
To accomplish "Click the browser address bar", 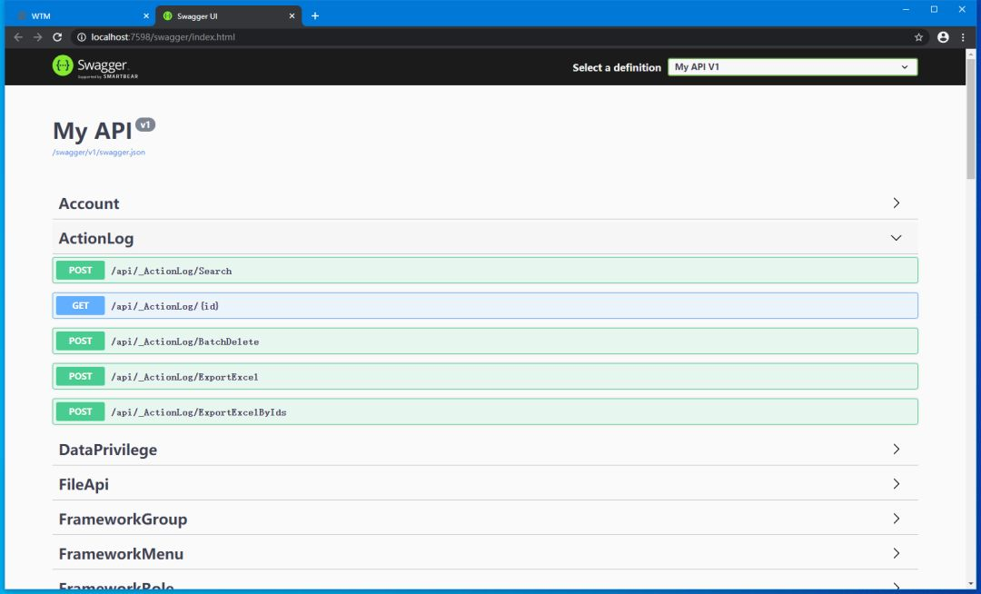I will [x=498, y=37].
